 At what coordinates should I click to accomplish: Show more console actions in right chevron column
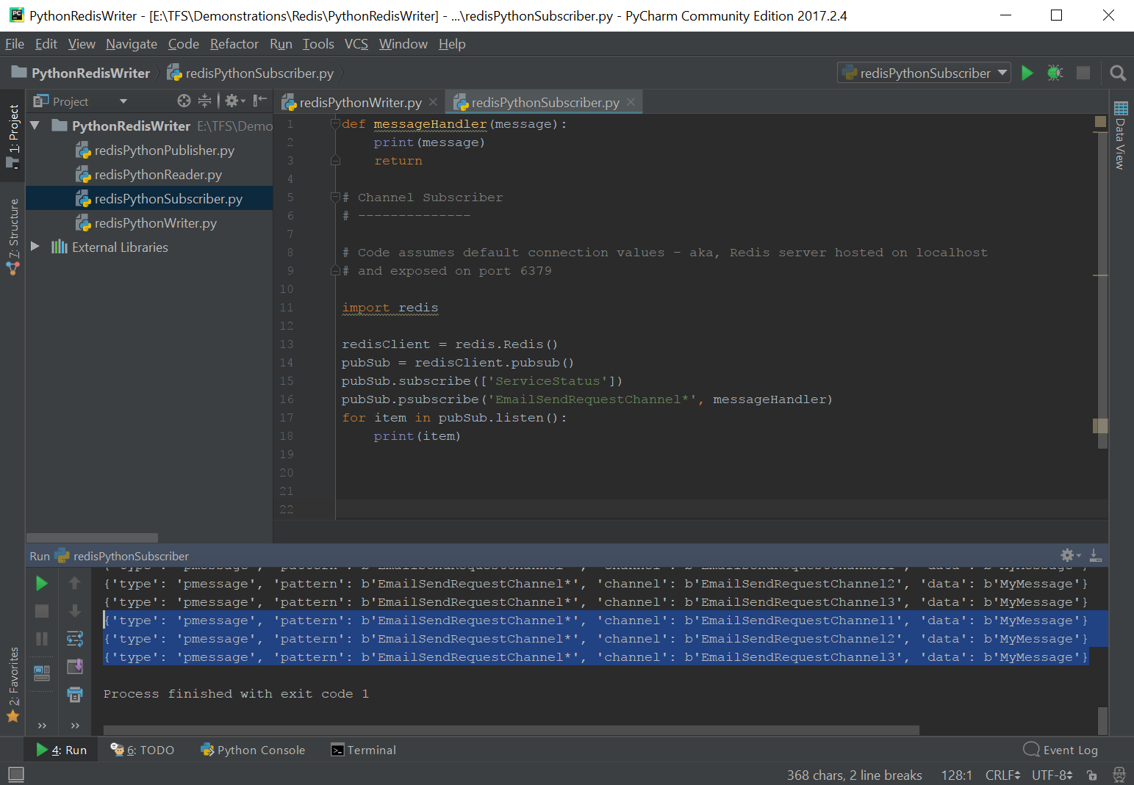point(75,726)
